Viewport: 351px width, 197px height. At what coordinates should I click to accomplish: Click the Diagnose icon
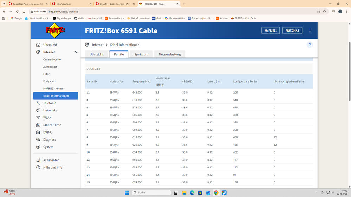click(x=38, y=140)
